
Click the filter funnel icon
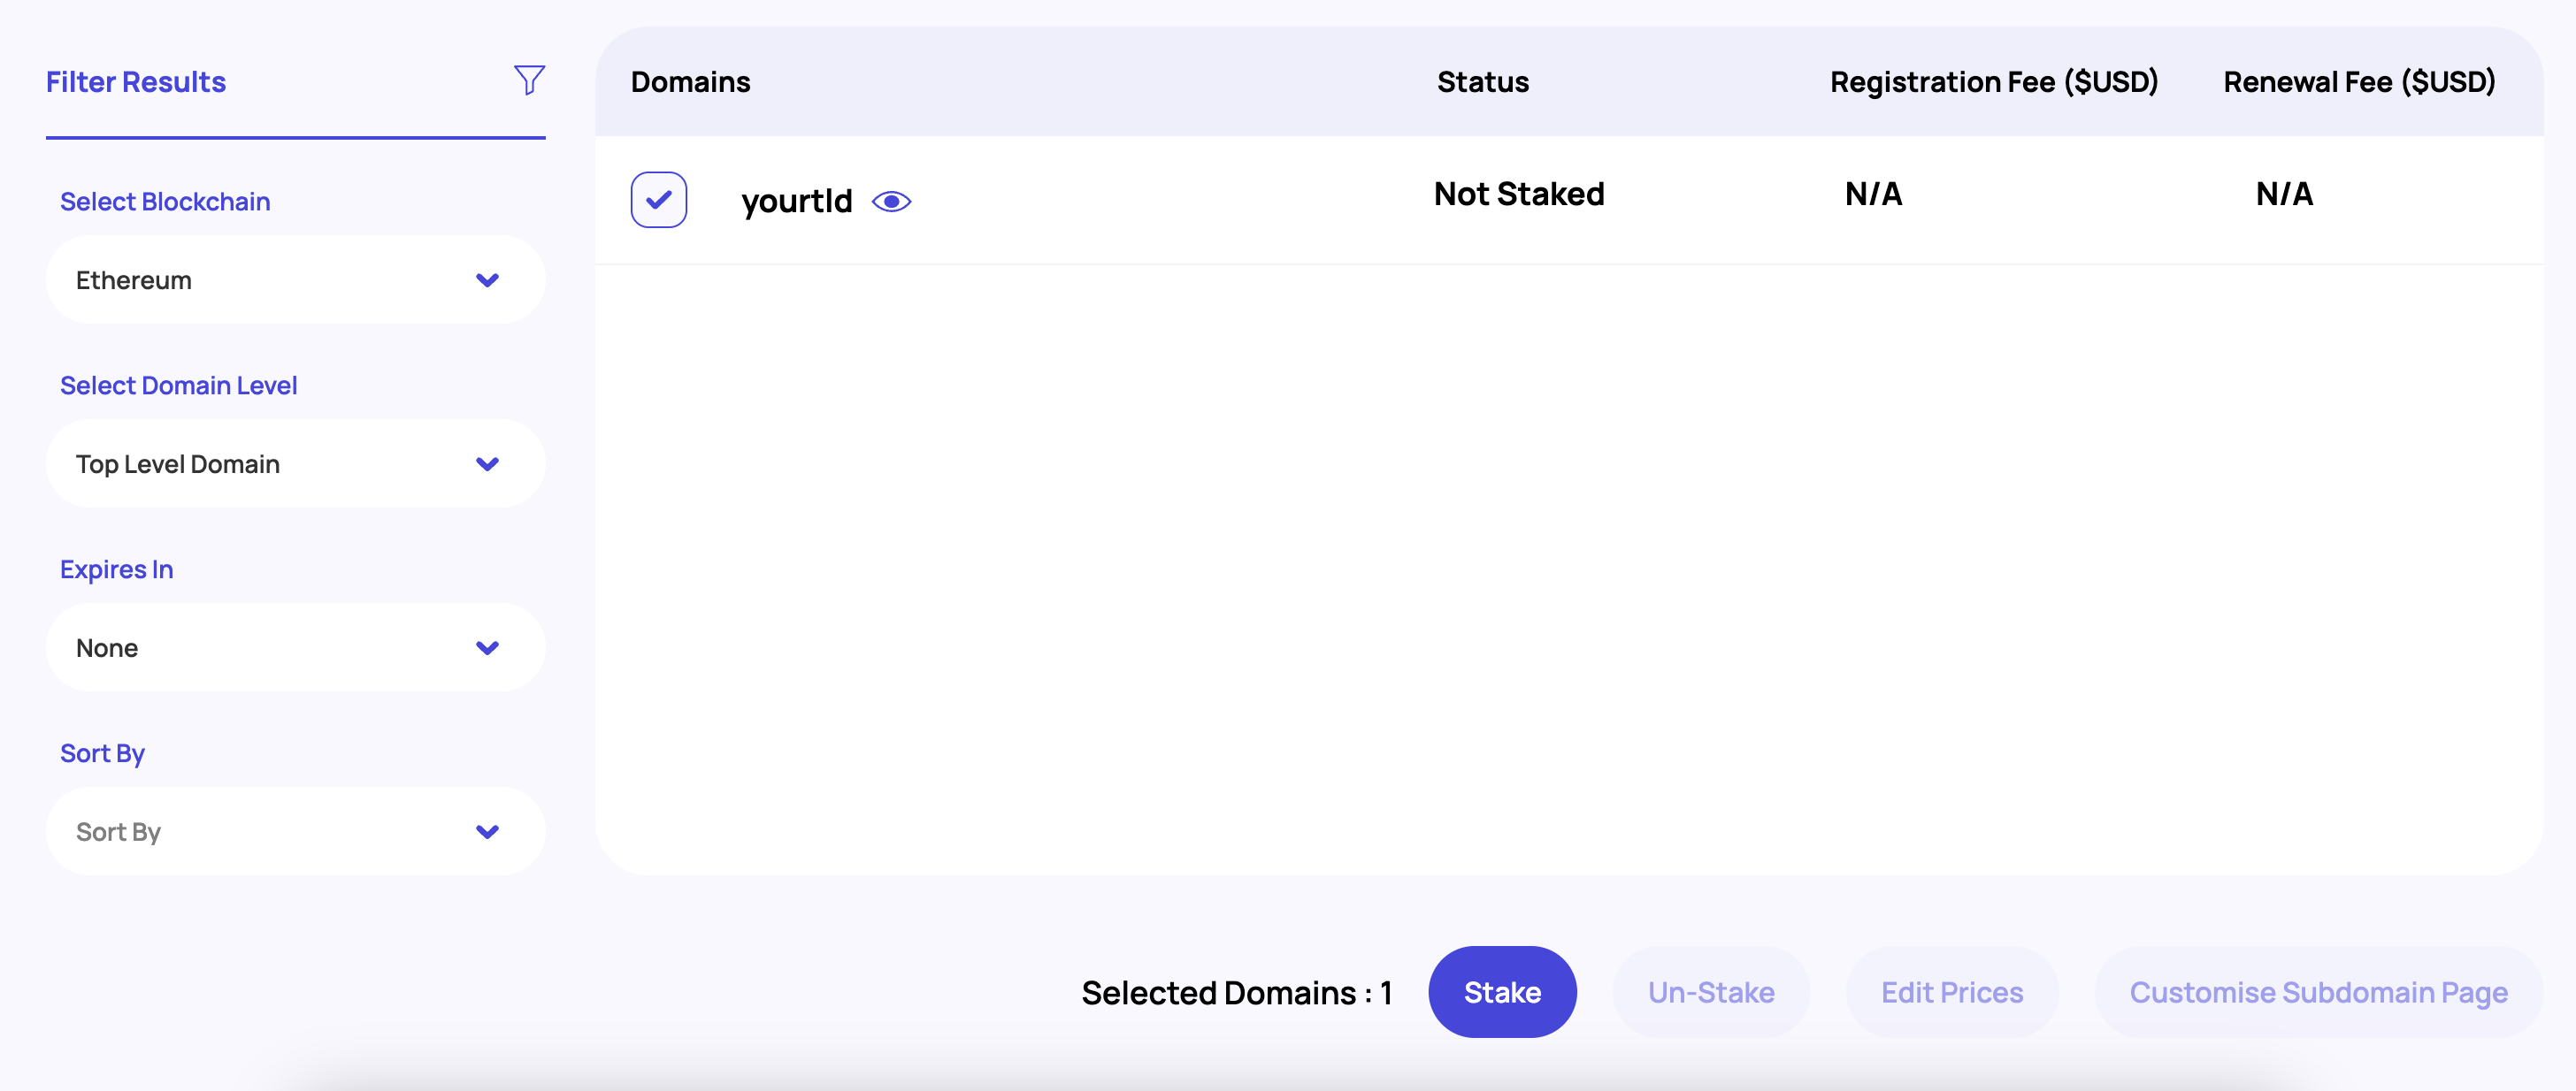[x=529, y=80]
